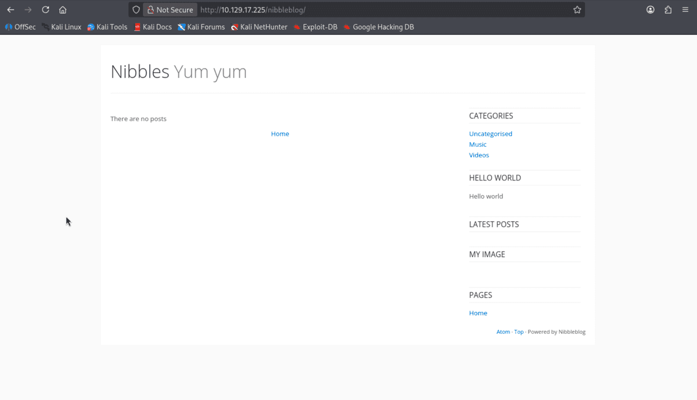Click the MY IMAGE sidebar heading
Viewport: 697px width, 400px height.
point(487,254)
